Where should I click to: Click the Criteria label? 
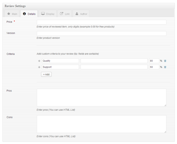click(x=10, y=54)
